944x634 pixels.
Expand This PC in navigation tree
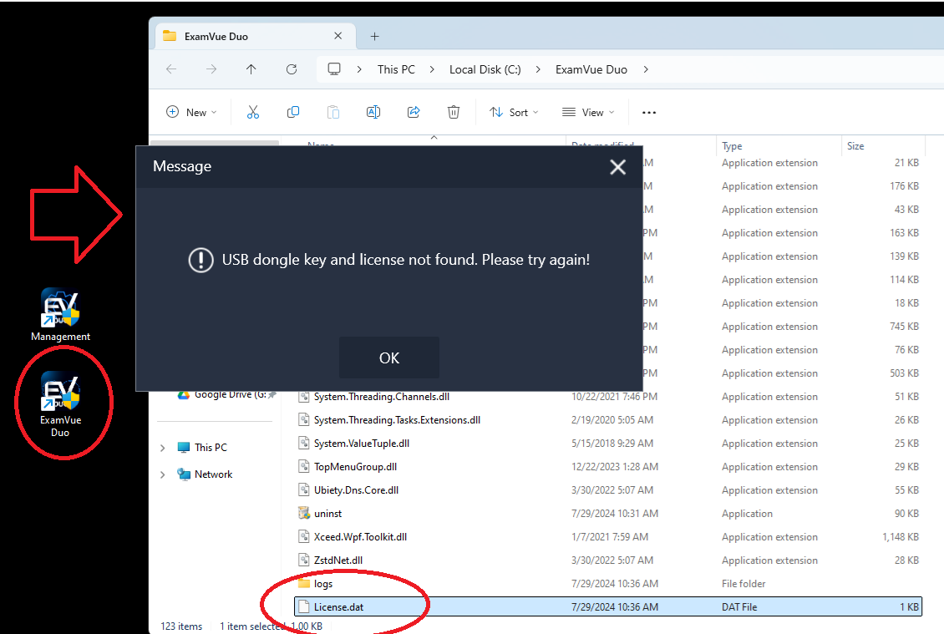click(163, 448)
